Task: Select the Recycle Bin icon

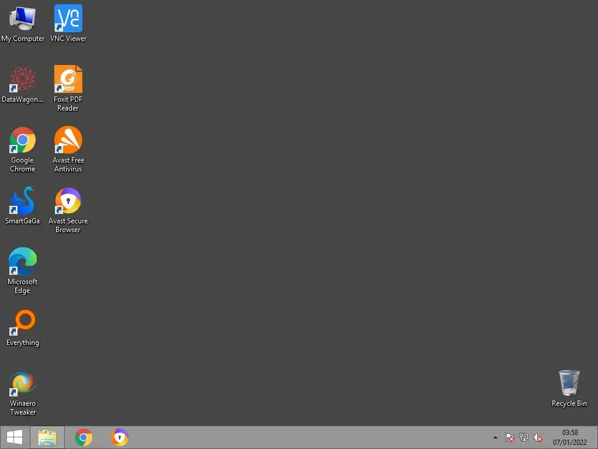Action: [569, 388]
